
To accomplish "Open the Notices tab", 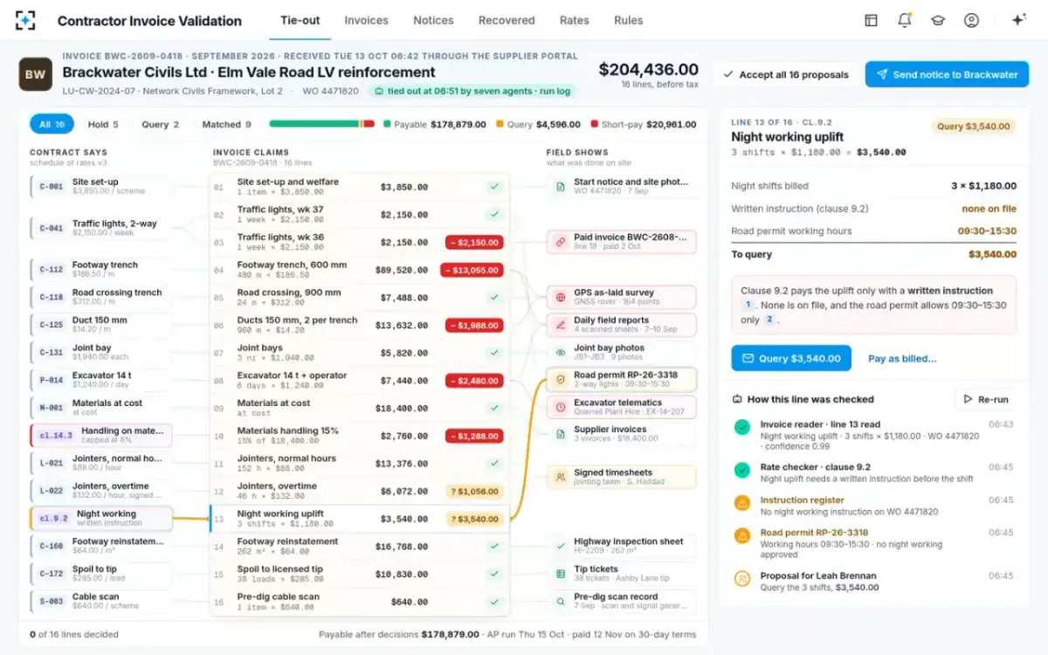I will point(433,20).
